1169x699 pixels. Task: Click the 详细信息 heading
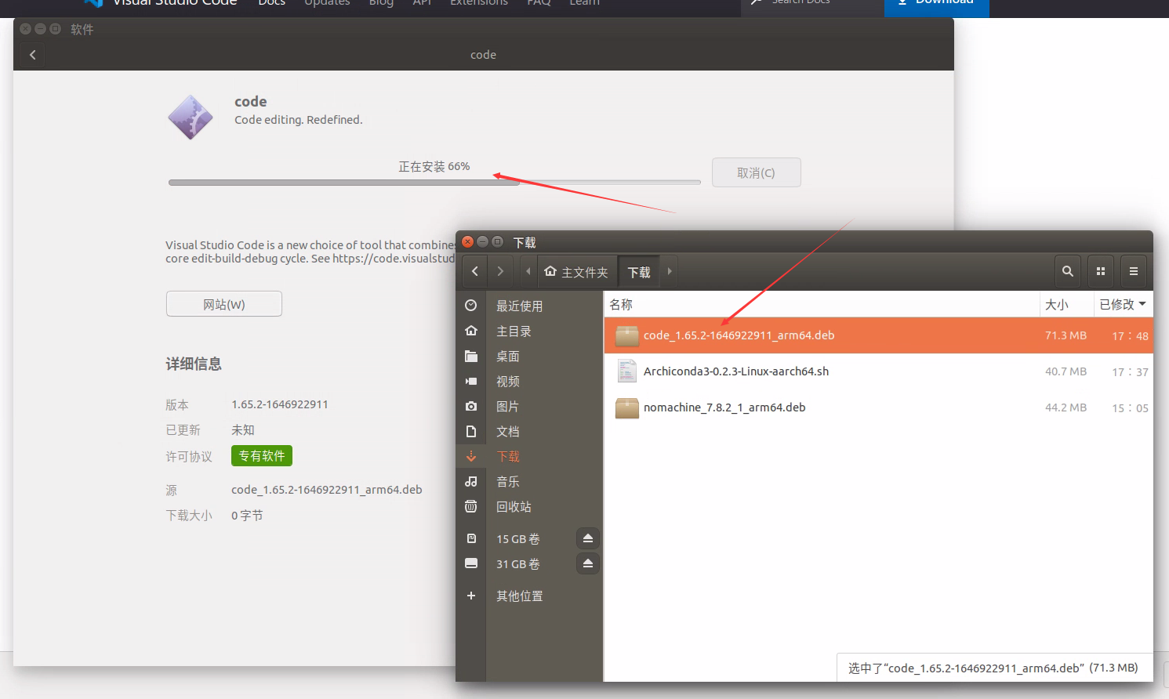coord(194,364)
